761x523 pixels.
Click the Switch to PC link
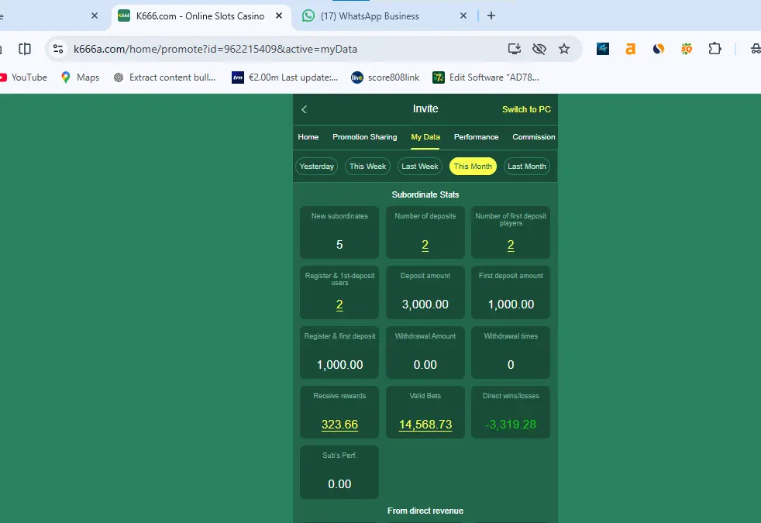(x=526, y=109)
